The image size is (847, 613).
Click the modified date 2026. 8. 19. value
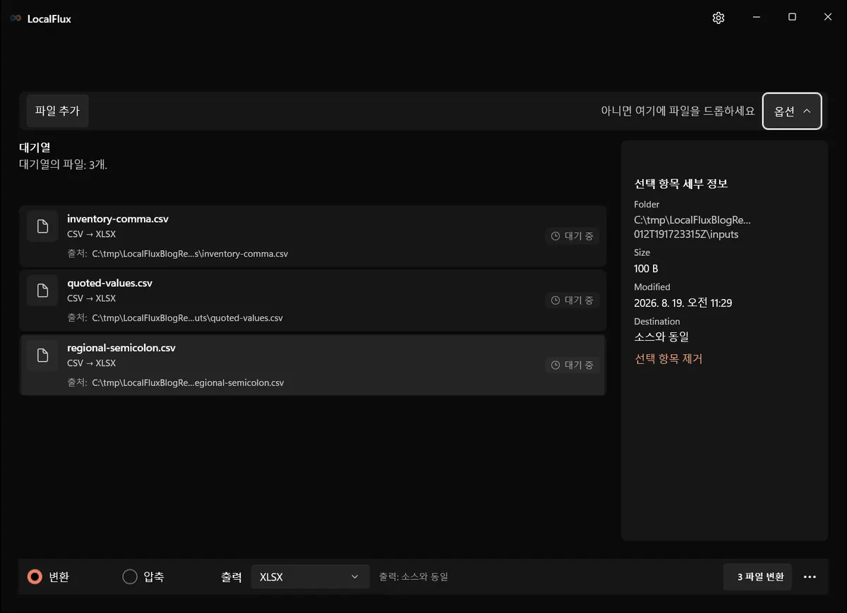(683, 303)
